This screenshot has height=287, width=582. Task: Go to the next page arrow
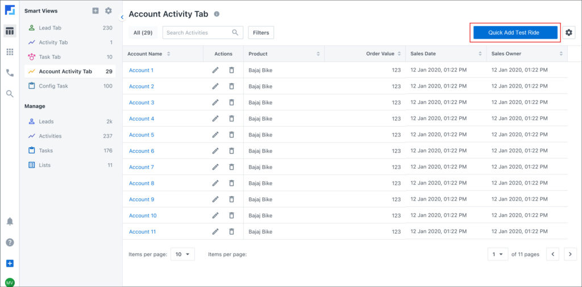[570, 254]
